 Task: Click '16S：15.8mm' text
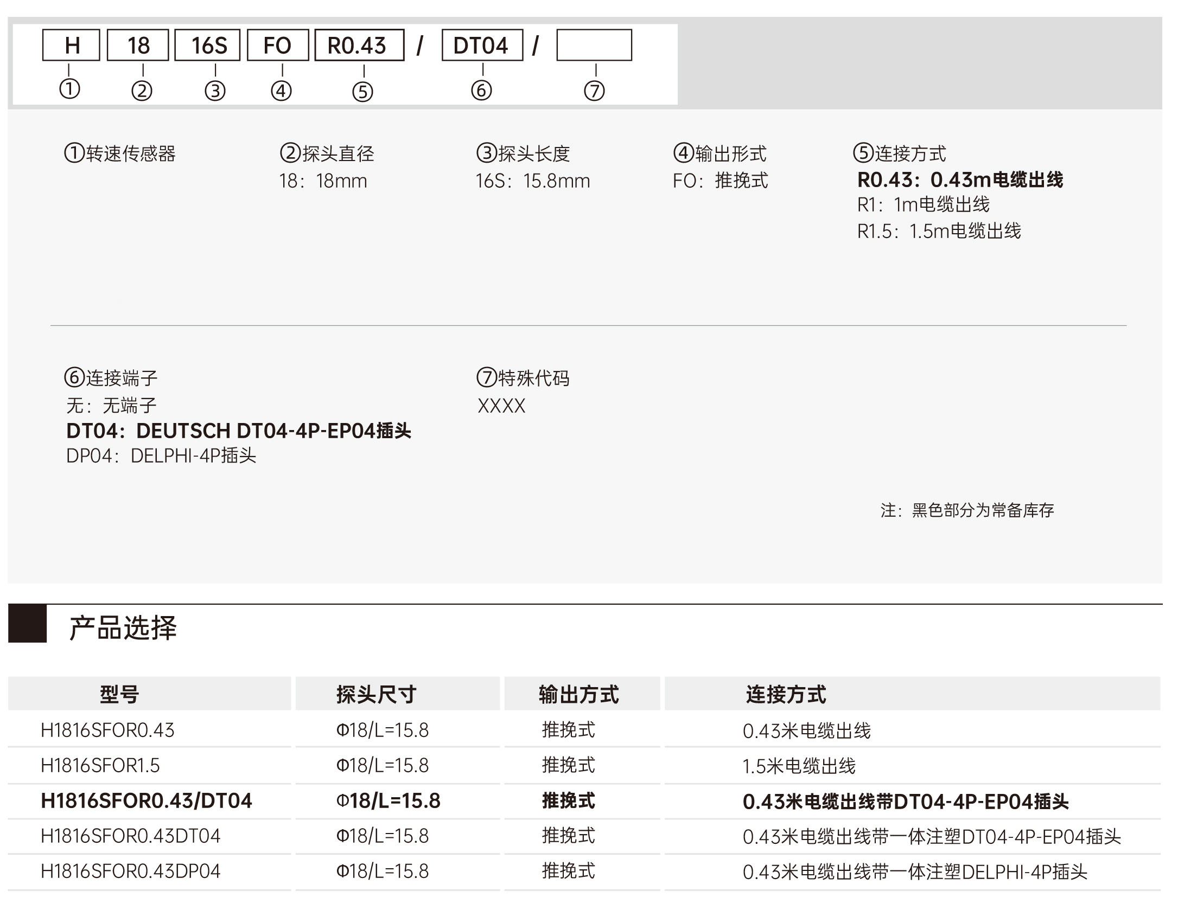click(533, 181)
